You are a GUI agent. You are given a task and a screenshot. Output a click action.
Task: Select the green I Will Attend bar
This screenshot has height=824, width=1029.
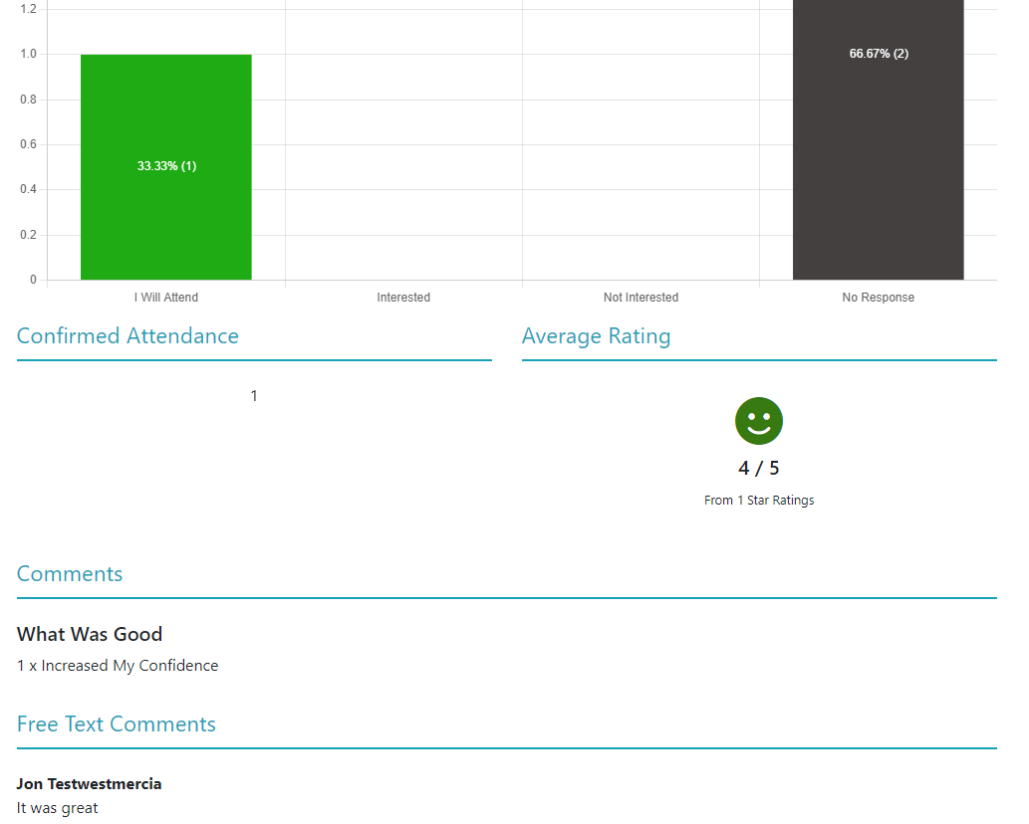coord(166,167)
